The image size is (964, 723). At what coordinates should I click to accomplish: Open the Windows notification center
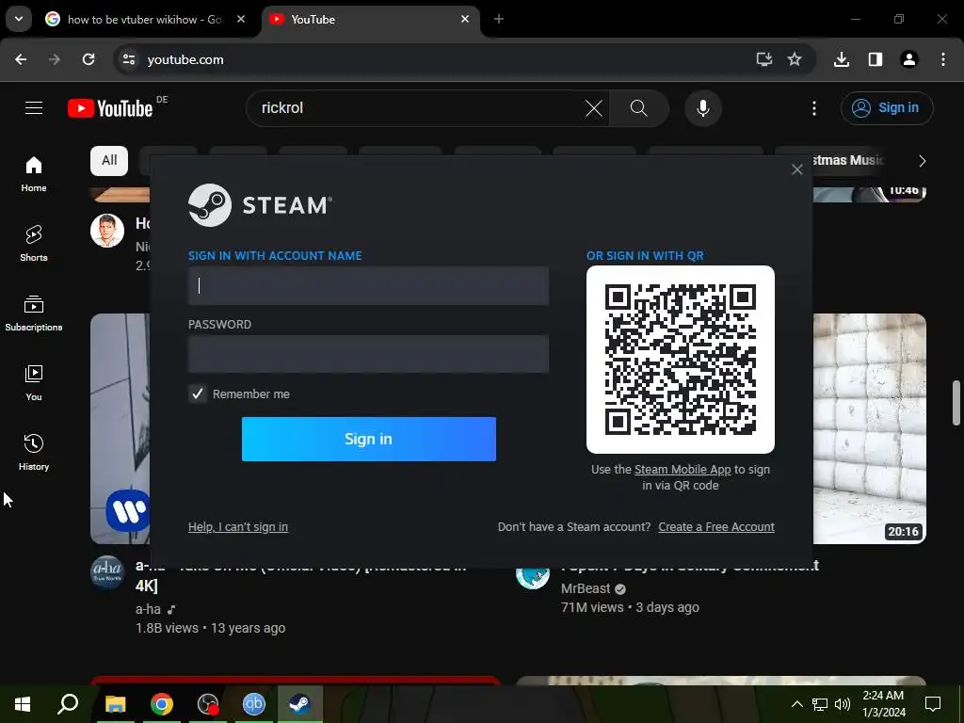933,704
